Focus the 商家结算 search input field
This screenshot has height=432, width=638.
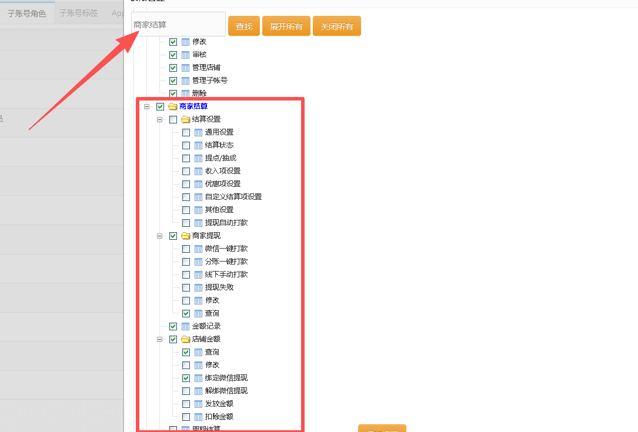pyautogui.click(x=178, y=25)
